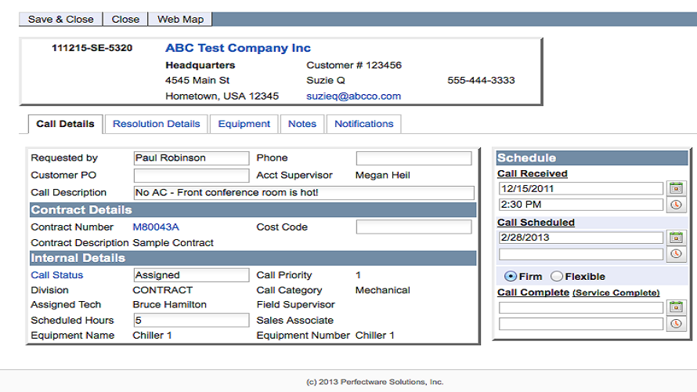Select the Firm scheduling option
This screenshot has width=697, height=392.
tap(511, 276)
